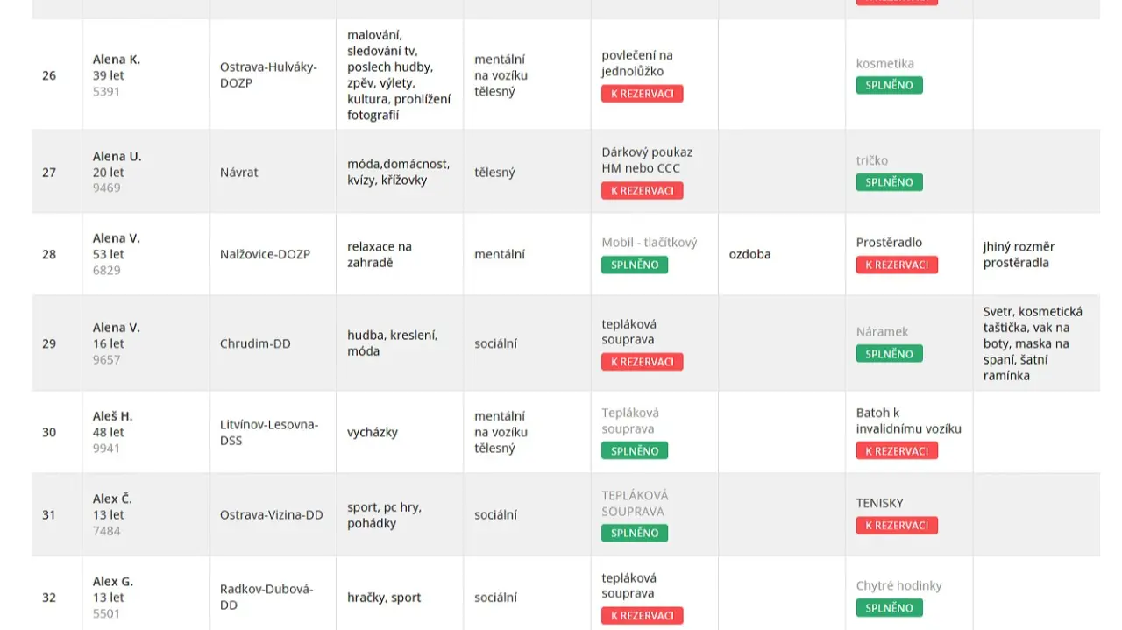The height and width of the screenshot is (630, 1122).
Task: Select the name Alena K. in row 26
Action: coord(117,60)
